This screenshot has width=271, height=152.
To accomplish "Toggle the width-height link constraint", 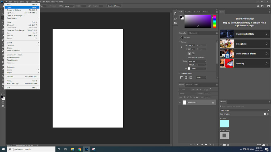I will 181,47.
